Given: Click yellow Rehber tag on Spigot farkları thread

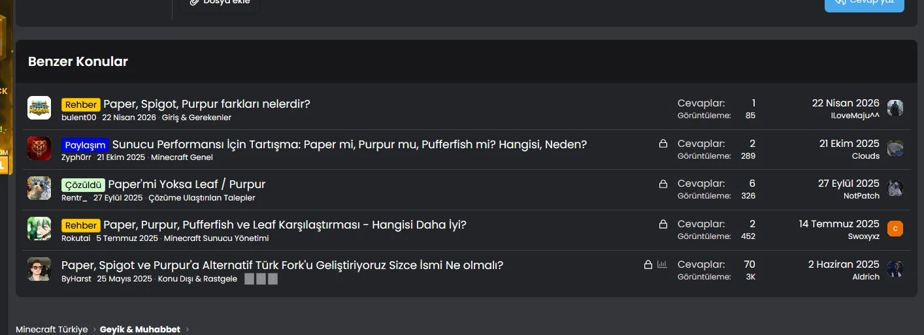Looking at the screenshot, I should click(x=81, y=104).
